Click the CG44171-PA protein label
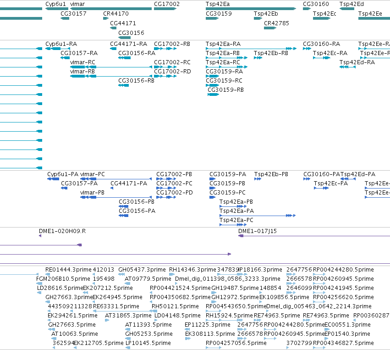390x350 pixels. click(129, 183)
